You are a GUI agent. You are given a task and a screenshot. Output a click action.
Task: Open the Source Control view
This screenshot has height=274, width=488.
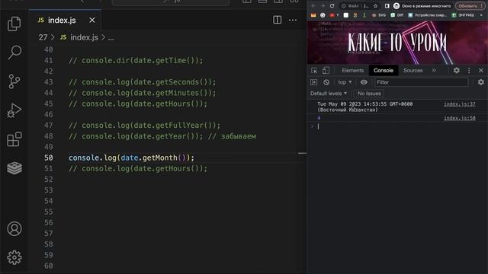14,81
